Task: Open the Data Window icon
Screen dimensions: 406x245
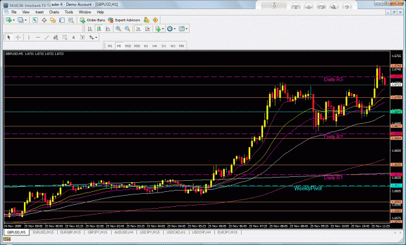Action: [x=44, y=20]
